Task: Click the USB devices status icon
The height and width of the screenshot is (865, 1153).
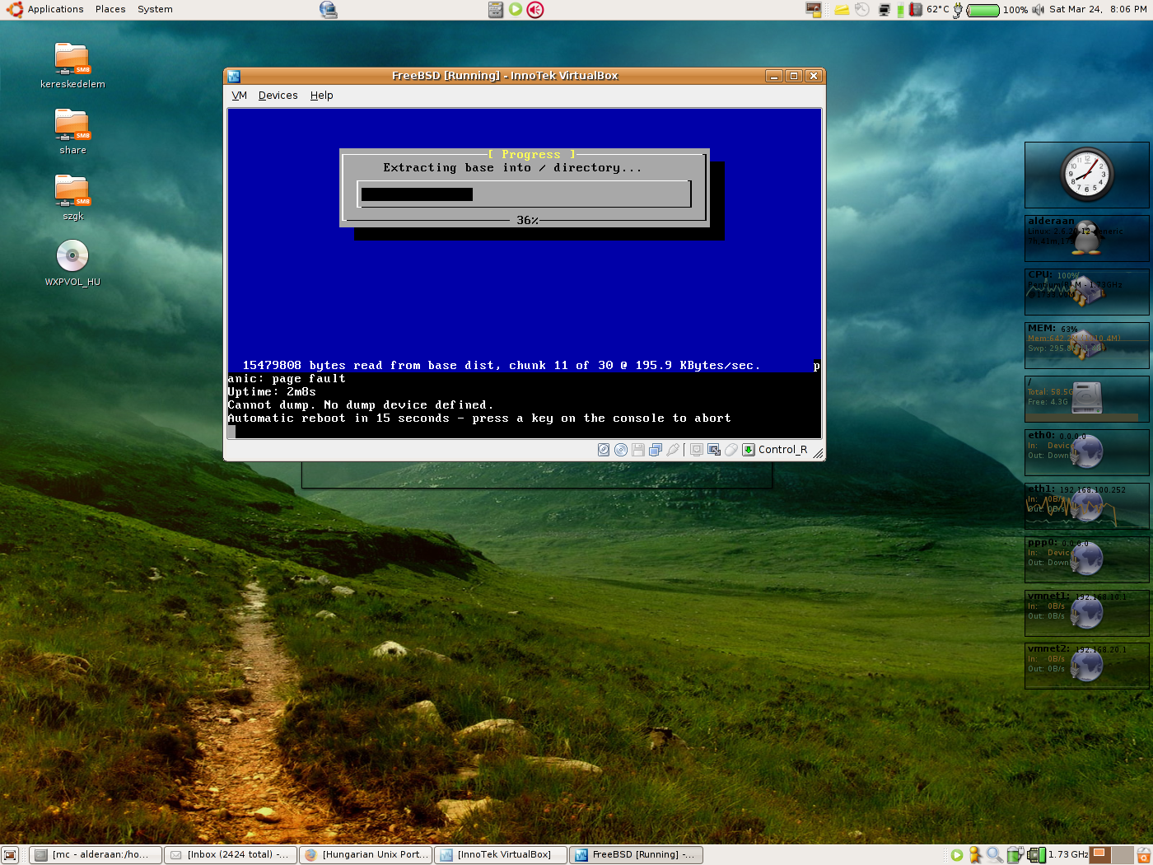Action: (673, 450)
